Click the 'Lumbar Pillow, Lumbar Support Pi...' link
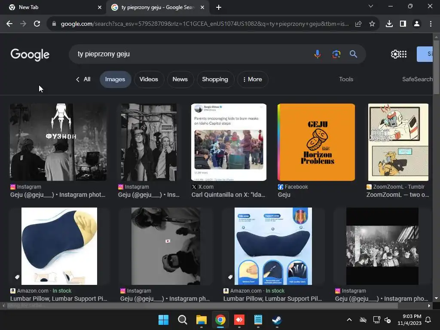 point(58,299)
